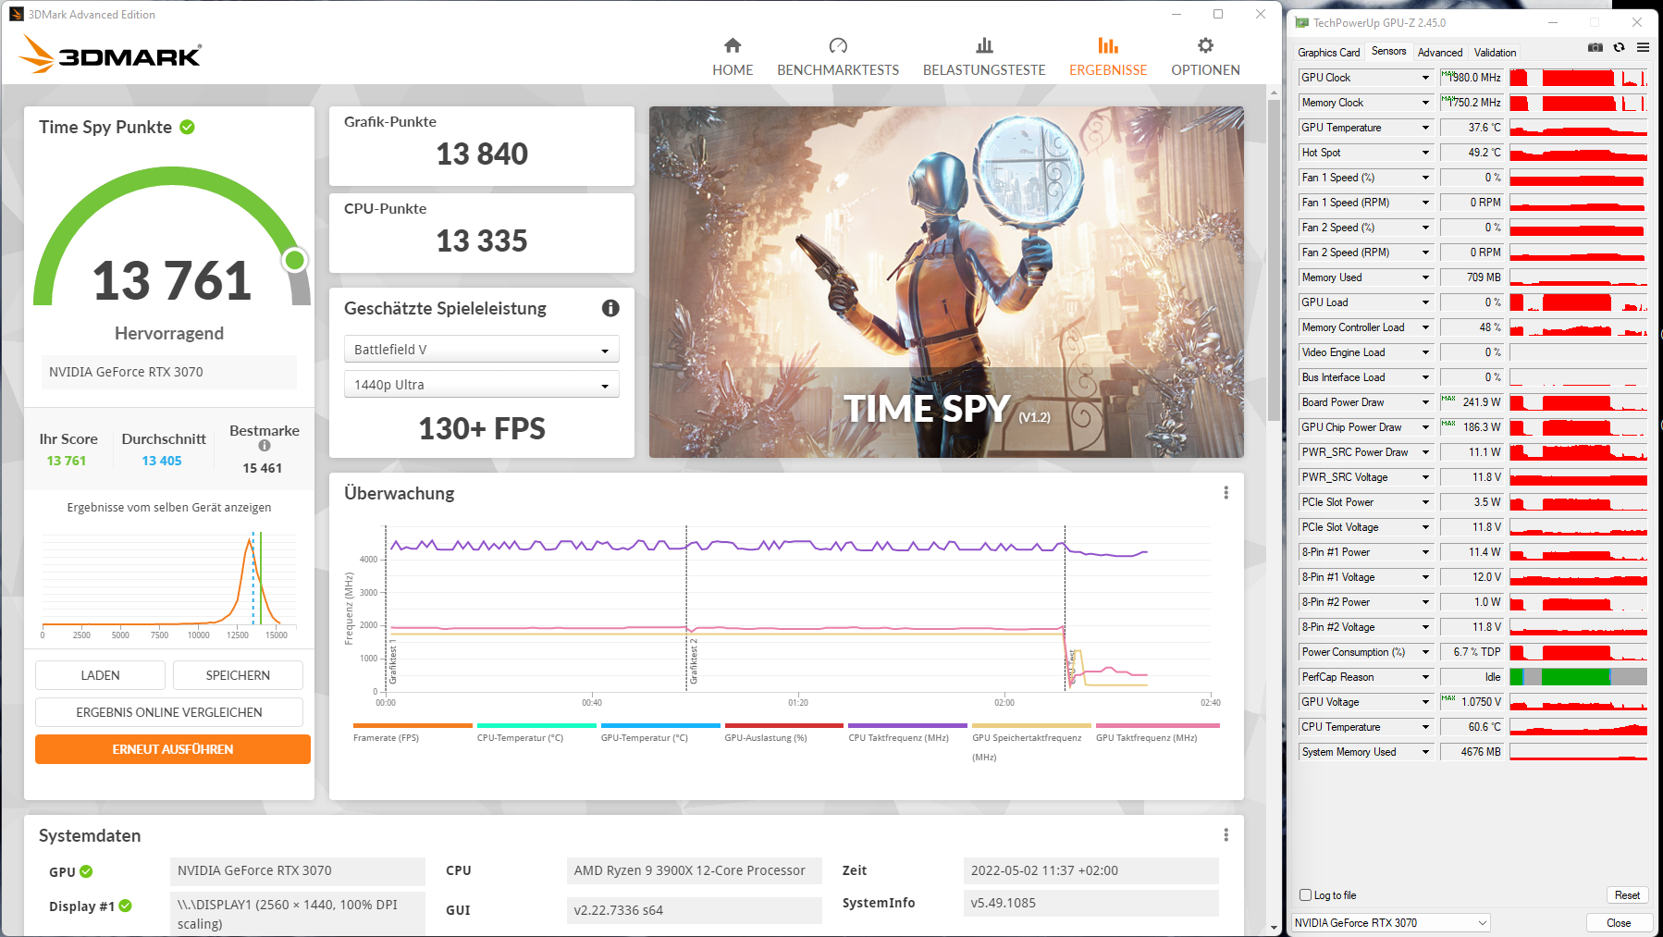
Task: Click info icon beside Geschätzte Spieleleistung
Action: [610, 308]
